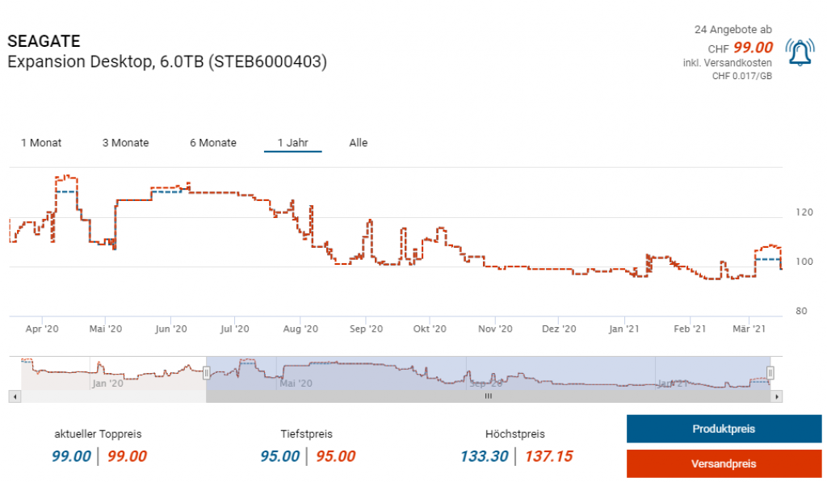
Task: Click the product title Expansion Desktop, 6.0TB
Action: tap(167, 61)
